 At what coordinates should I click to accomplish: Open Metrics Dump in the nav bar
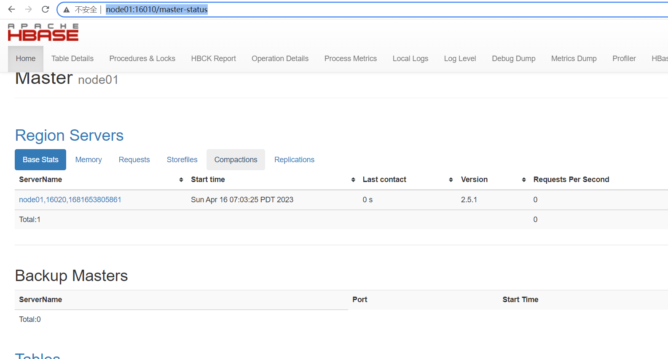coord(574,59)
